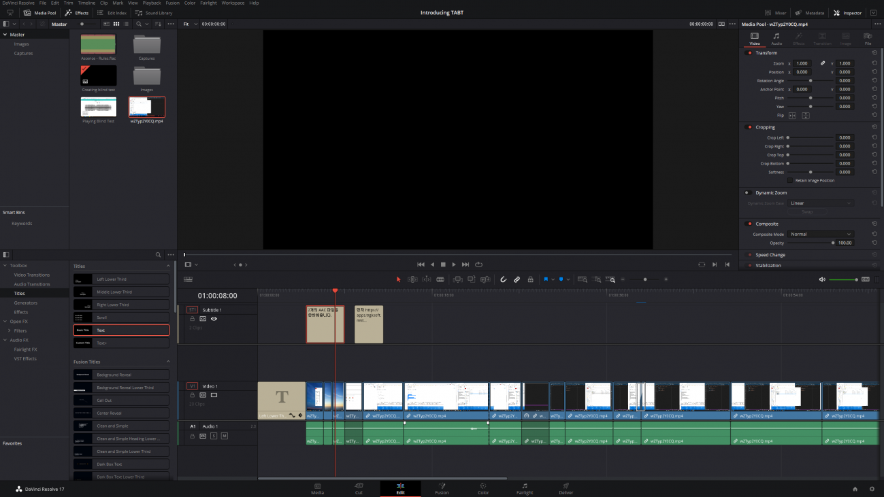Click the Zoom X/Y link chain icon
Image resolution: width=884 pixels, height=497 pixels.
(822, 63)
